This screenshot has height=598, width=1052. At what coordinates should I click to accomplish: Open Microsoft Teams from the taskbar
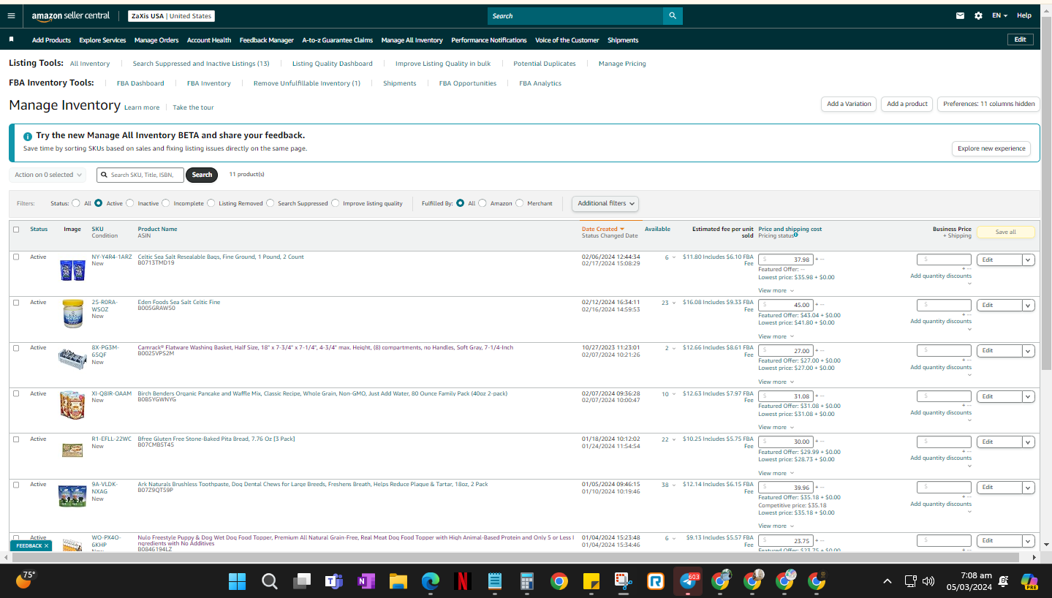pyautogui.click(x=334, y=582)
